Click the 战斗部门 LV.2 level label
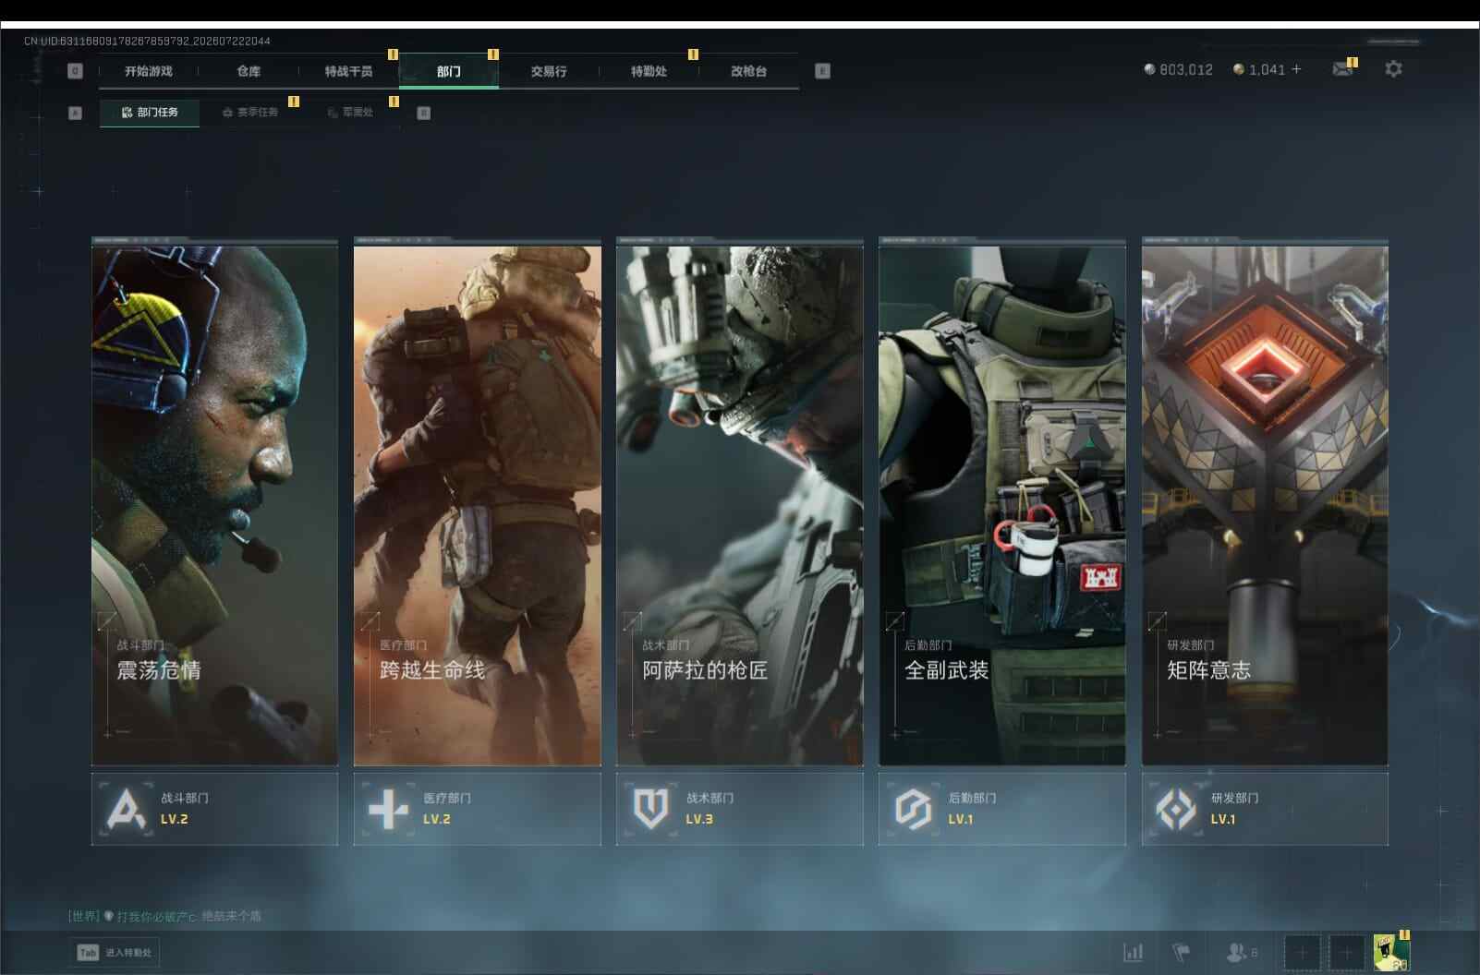The image size is (1480, 975). (175, 819)
